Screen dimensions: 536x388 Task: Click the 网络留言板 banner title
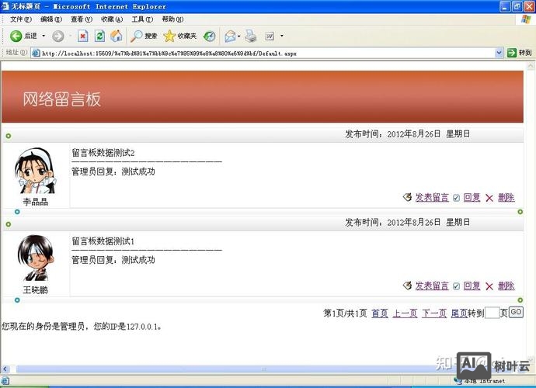pos(62,99)
